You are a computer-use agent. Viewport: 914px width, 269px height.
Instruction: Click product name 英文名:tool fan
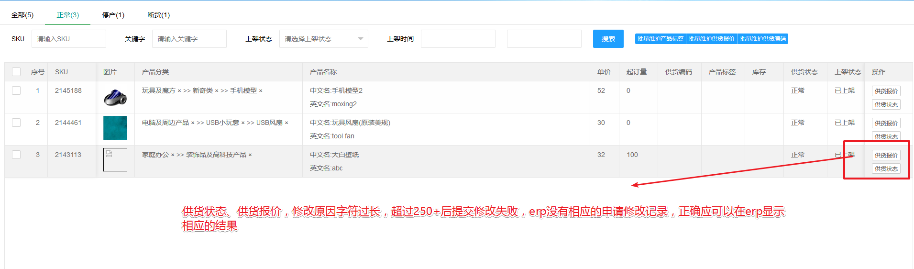point(332,136)
